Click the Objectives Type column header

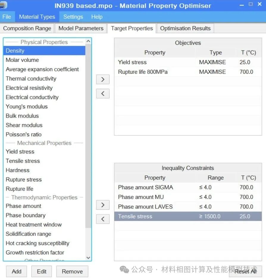[216, 52]
